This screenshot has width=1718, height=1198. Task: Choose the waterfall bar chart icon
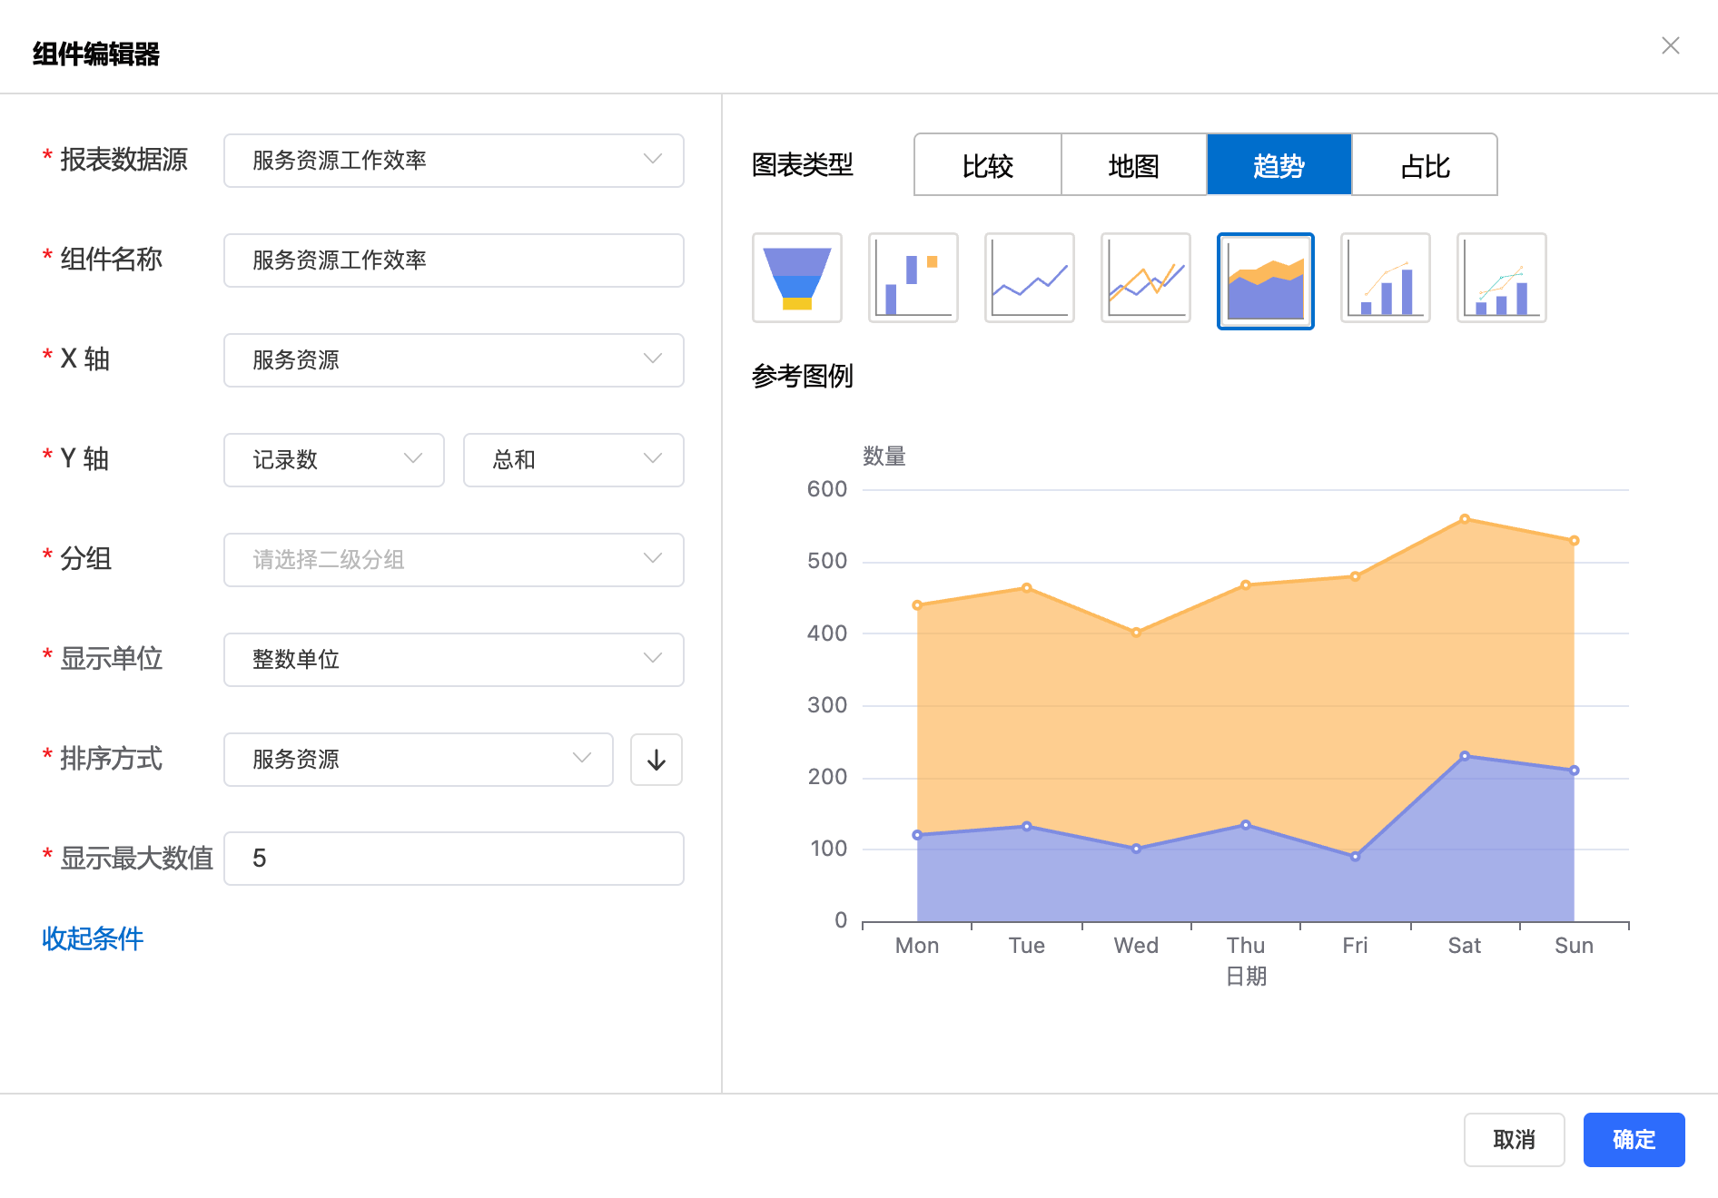coord(913,278)
